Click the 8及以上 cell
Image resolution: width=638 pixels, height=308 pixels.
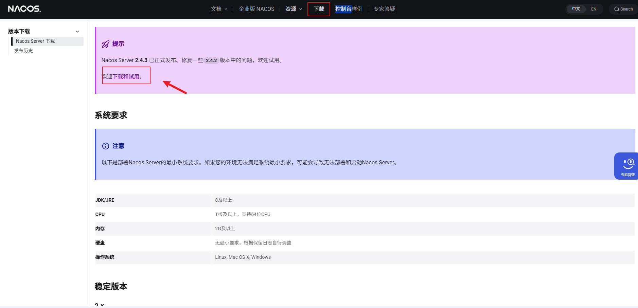tap(224, 200)
